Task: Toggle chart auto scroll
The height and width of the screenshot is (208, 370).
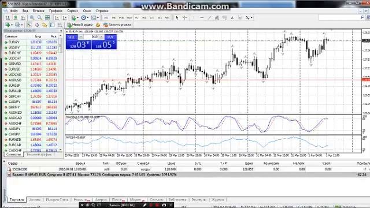Action: pyautogui.click(x=57, y=18)
